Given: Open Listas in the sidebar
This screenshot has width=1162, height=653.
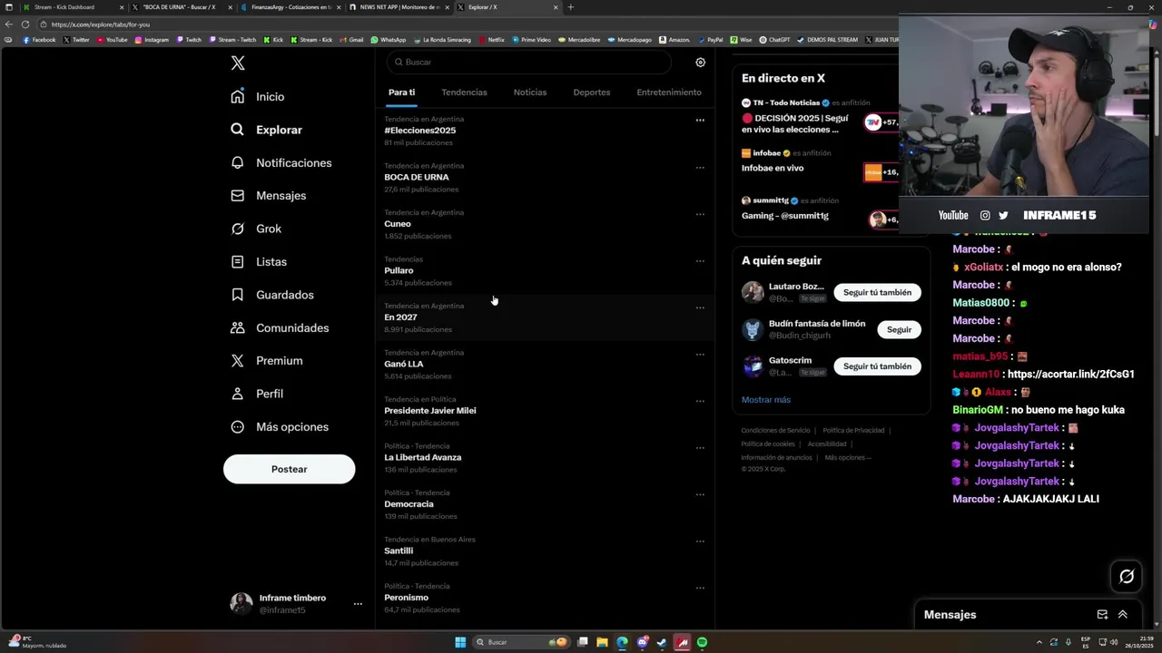Looking at the screenshot, I should click(259, 261).
